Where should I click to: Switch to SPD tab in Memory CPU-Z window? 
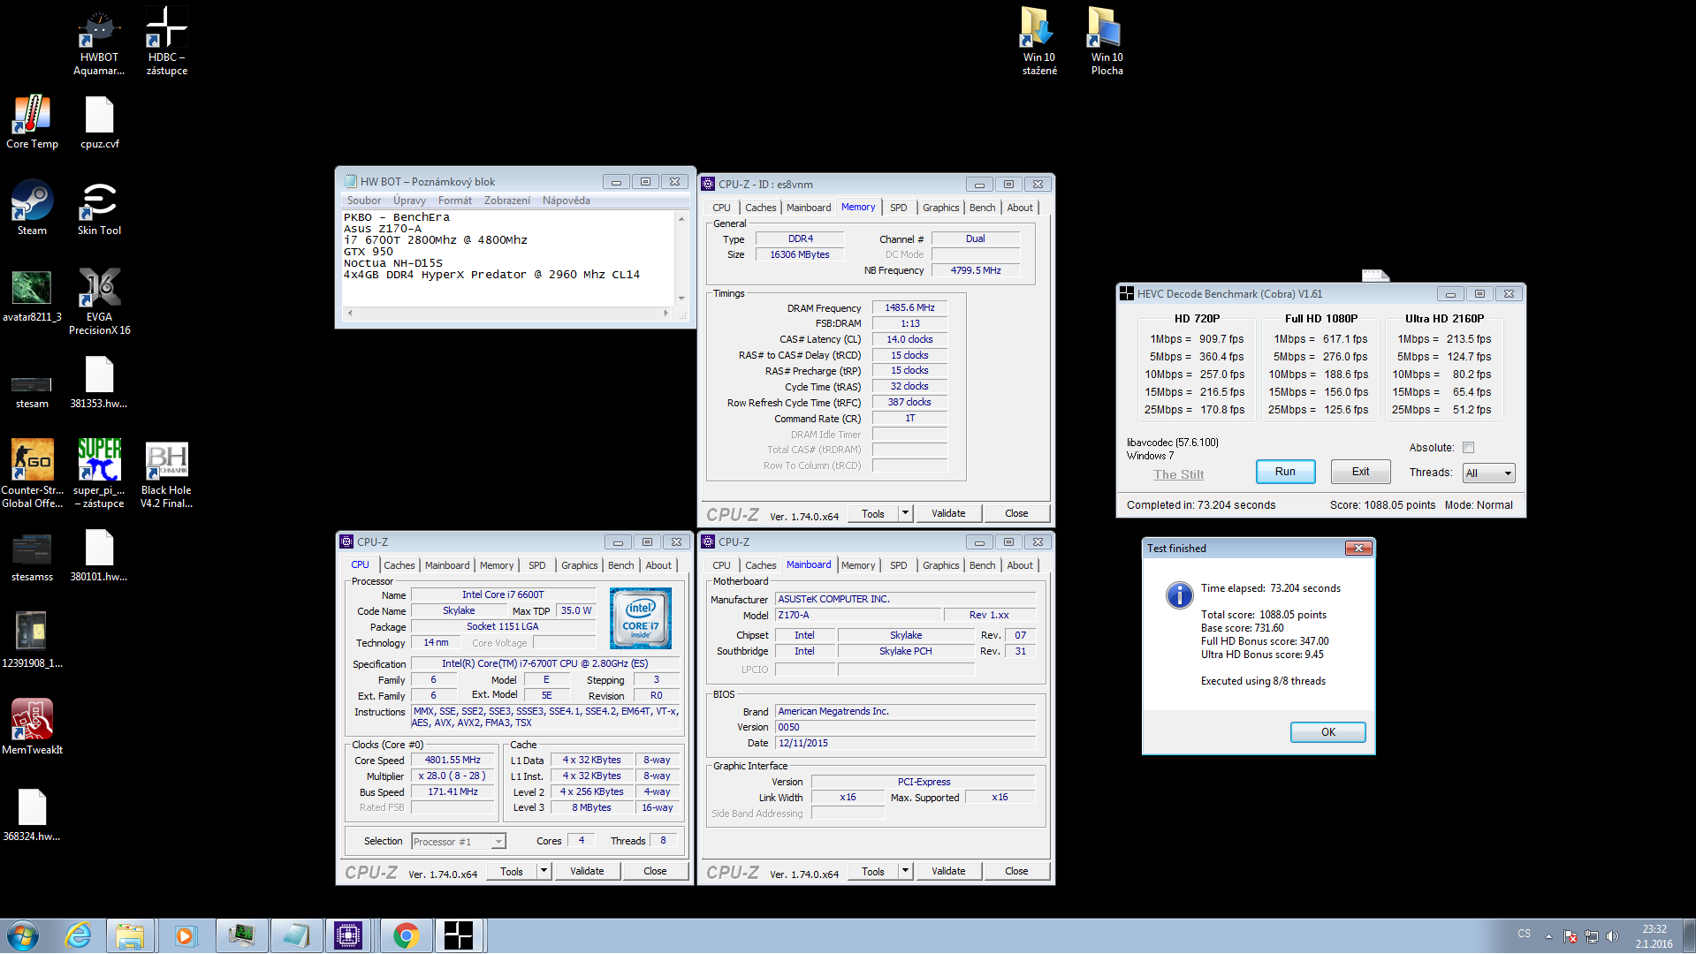[899, 208]
